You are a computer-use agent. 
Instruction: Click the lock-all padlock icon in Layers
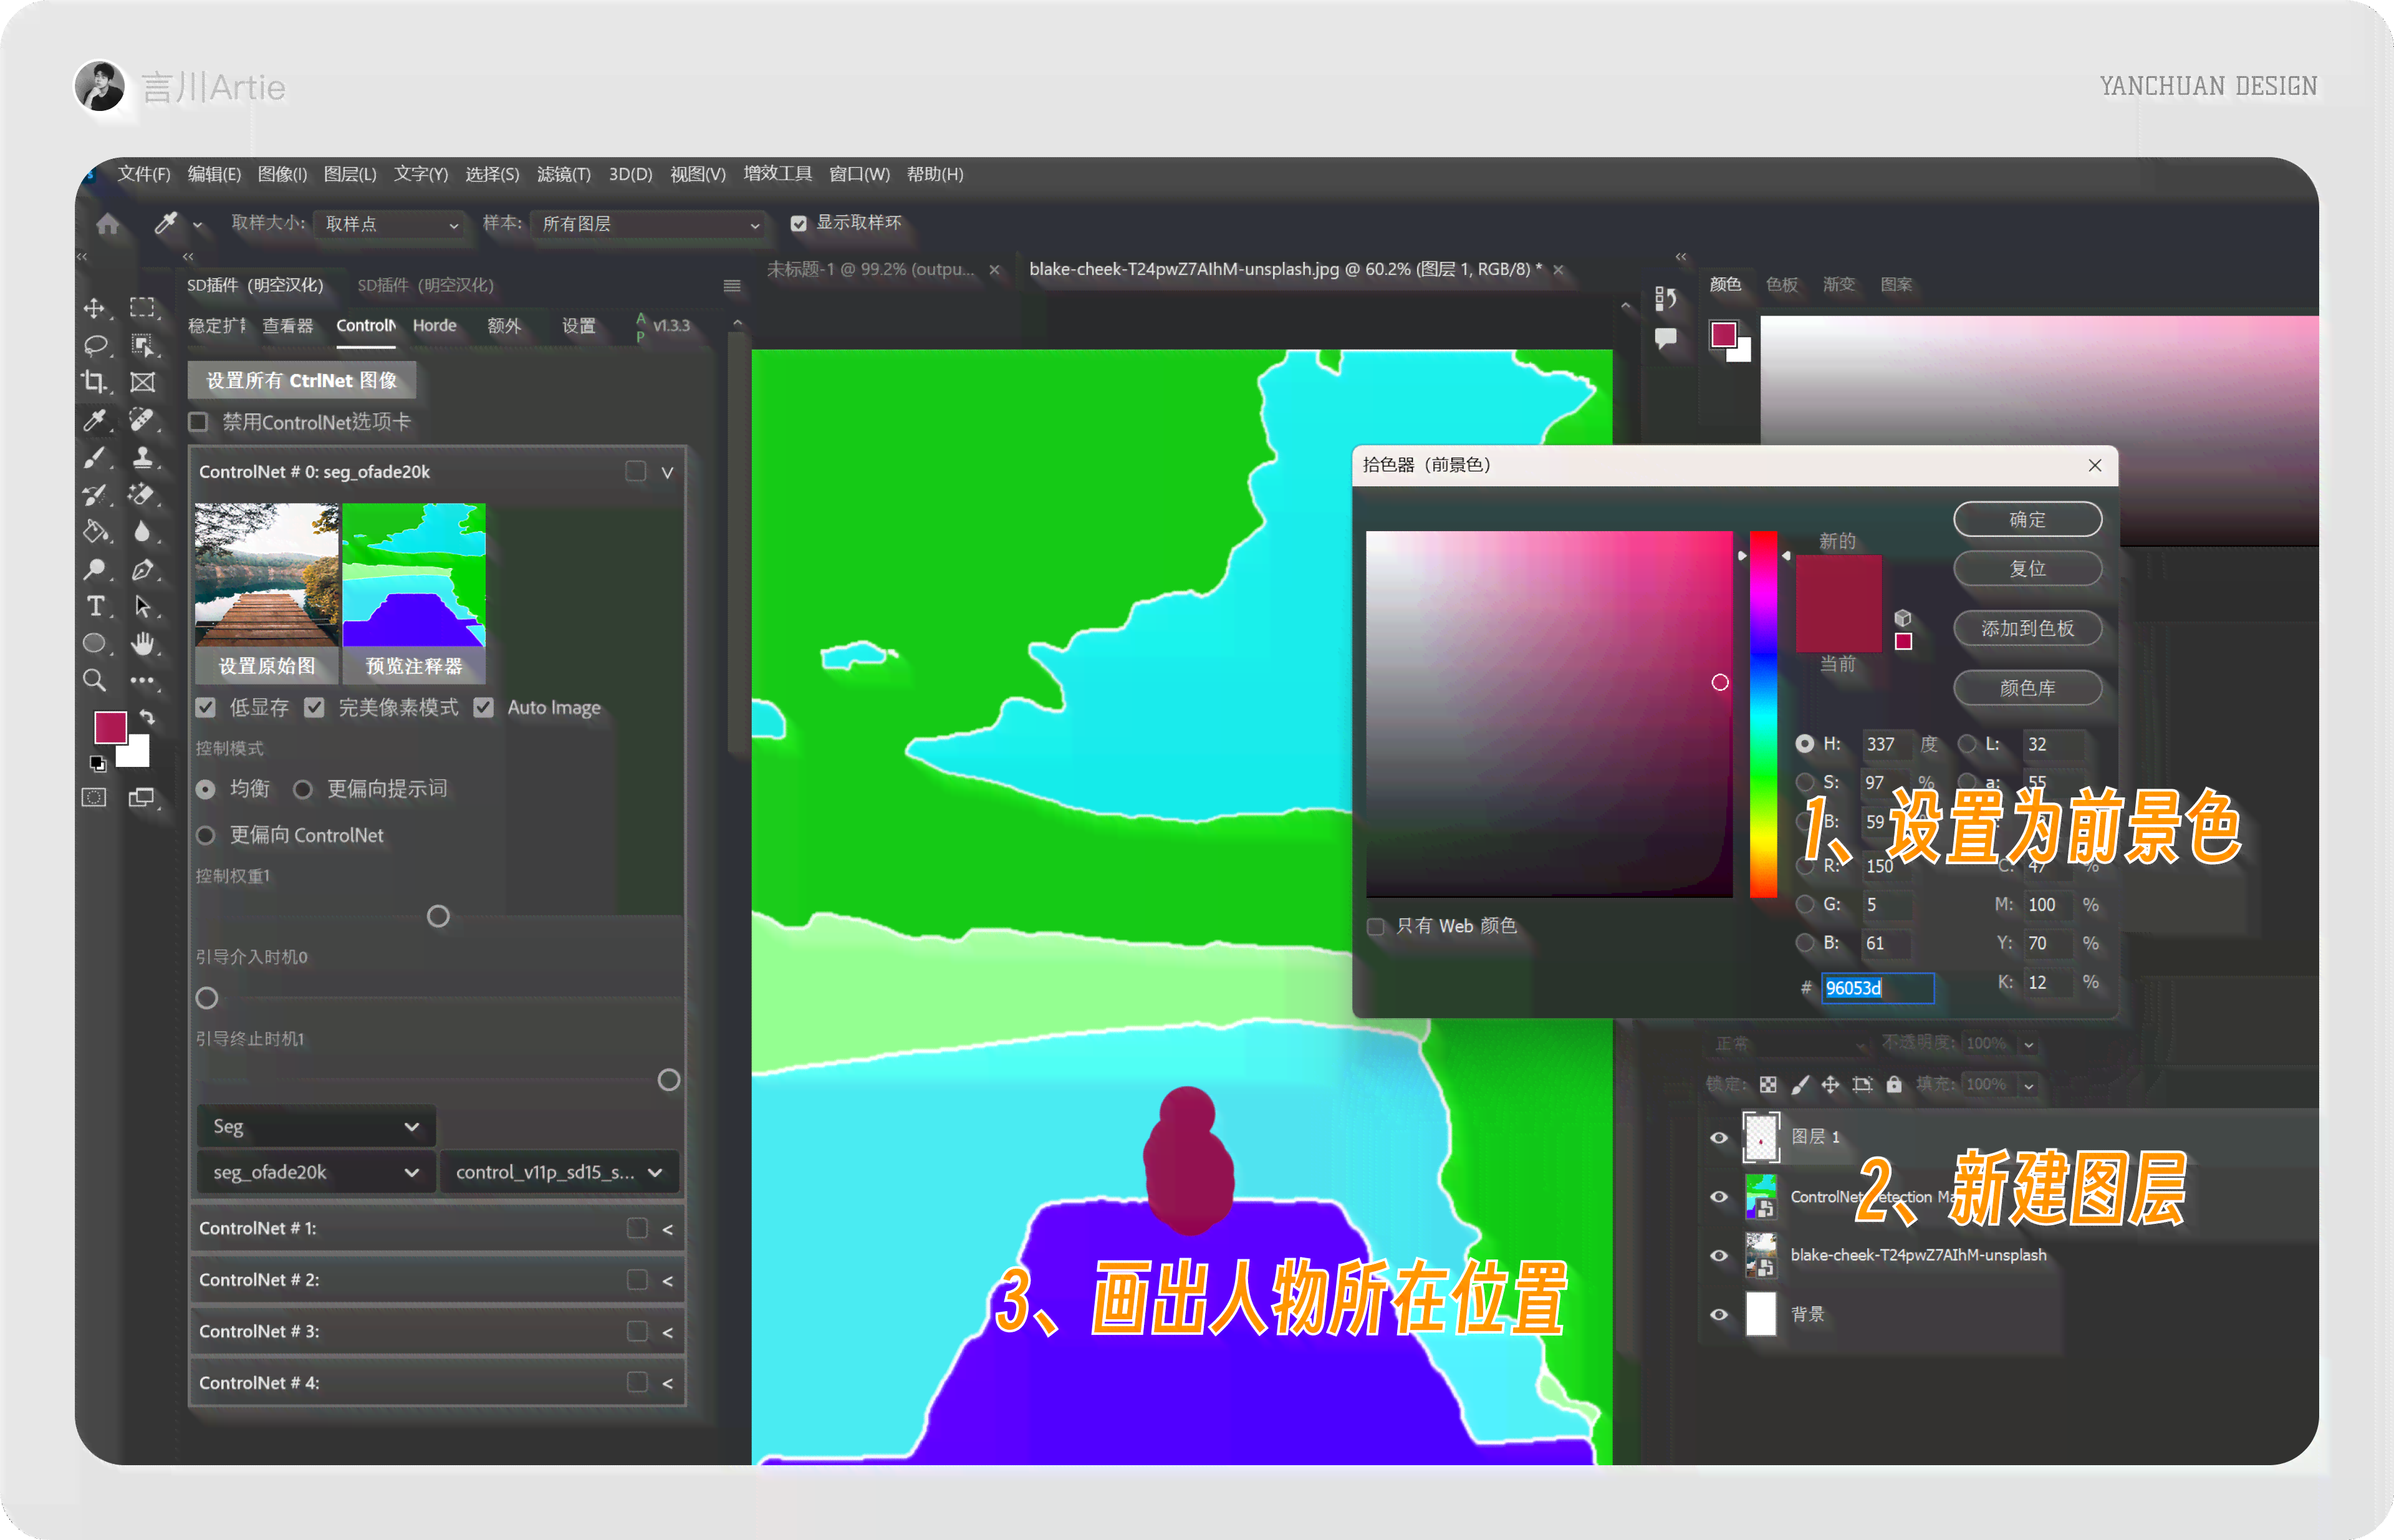tap(1894, 1084)
